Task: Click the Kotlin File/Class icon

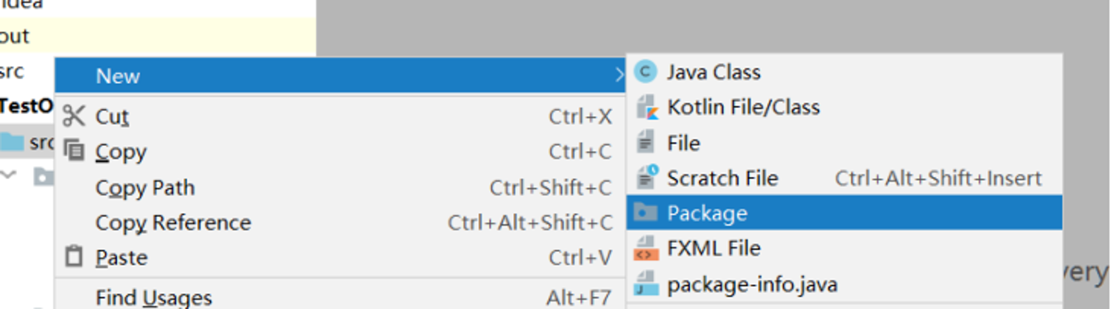Action: point(647,107)
